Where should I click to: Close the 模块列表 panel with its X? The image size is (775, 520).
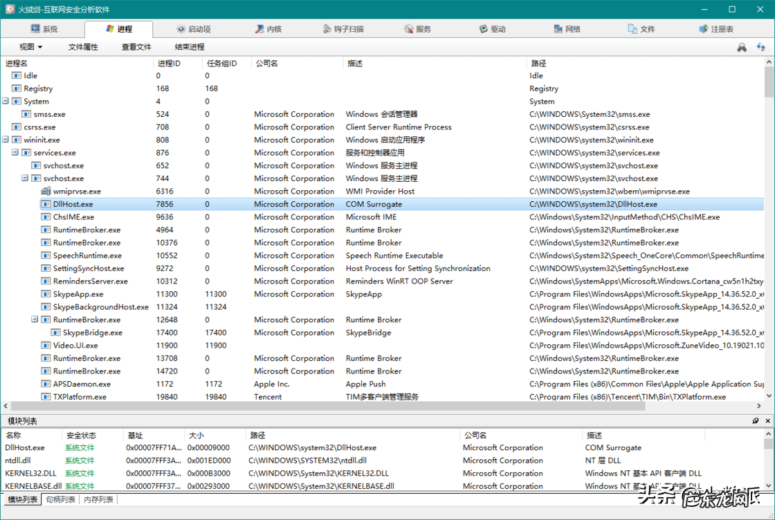tap(767, 420)
